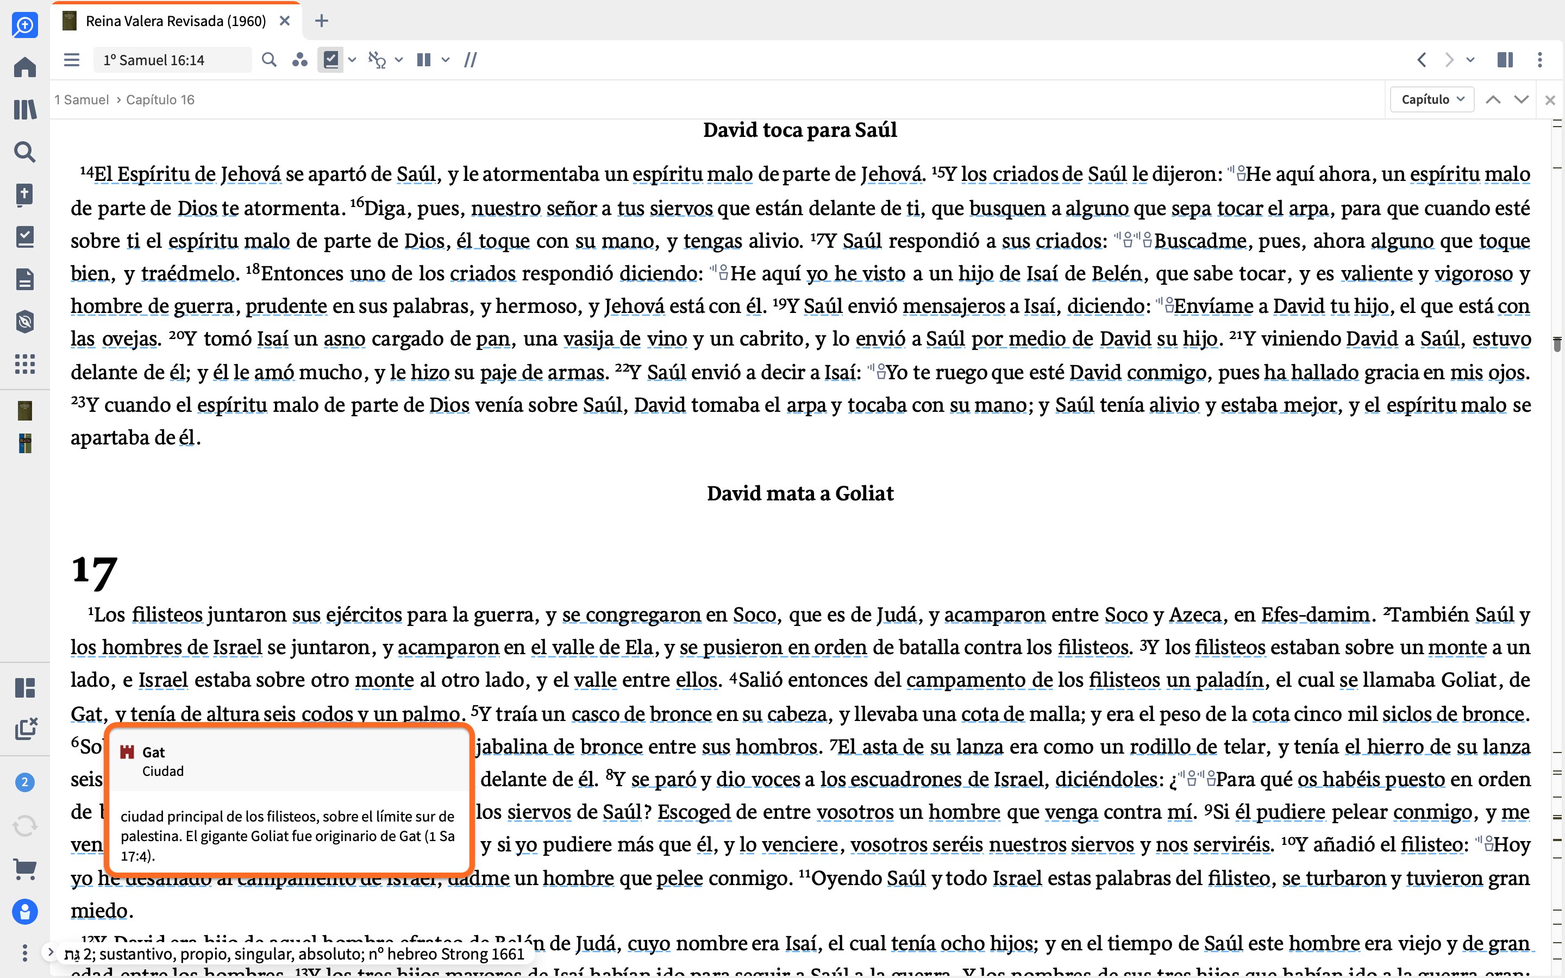This screenshot has height=978, width=1565.
Task: Toggle the side-by-side panel layout icon
Action: click(x=1506, y=60)
